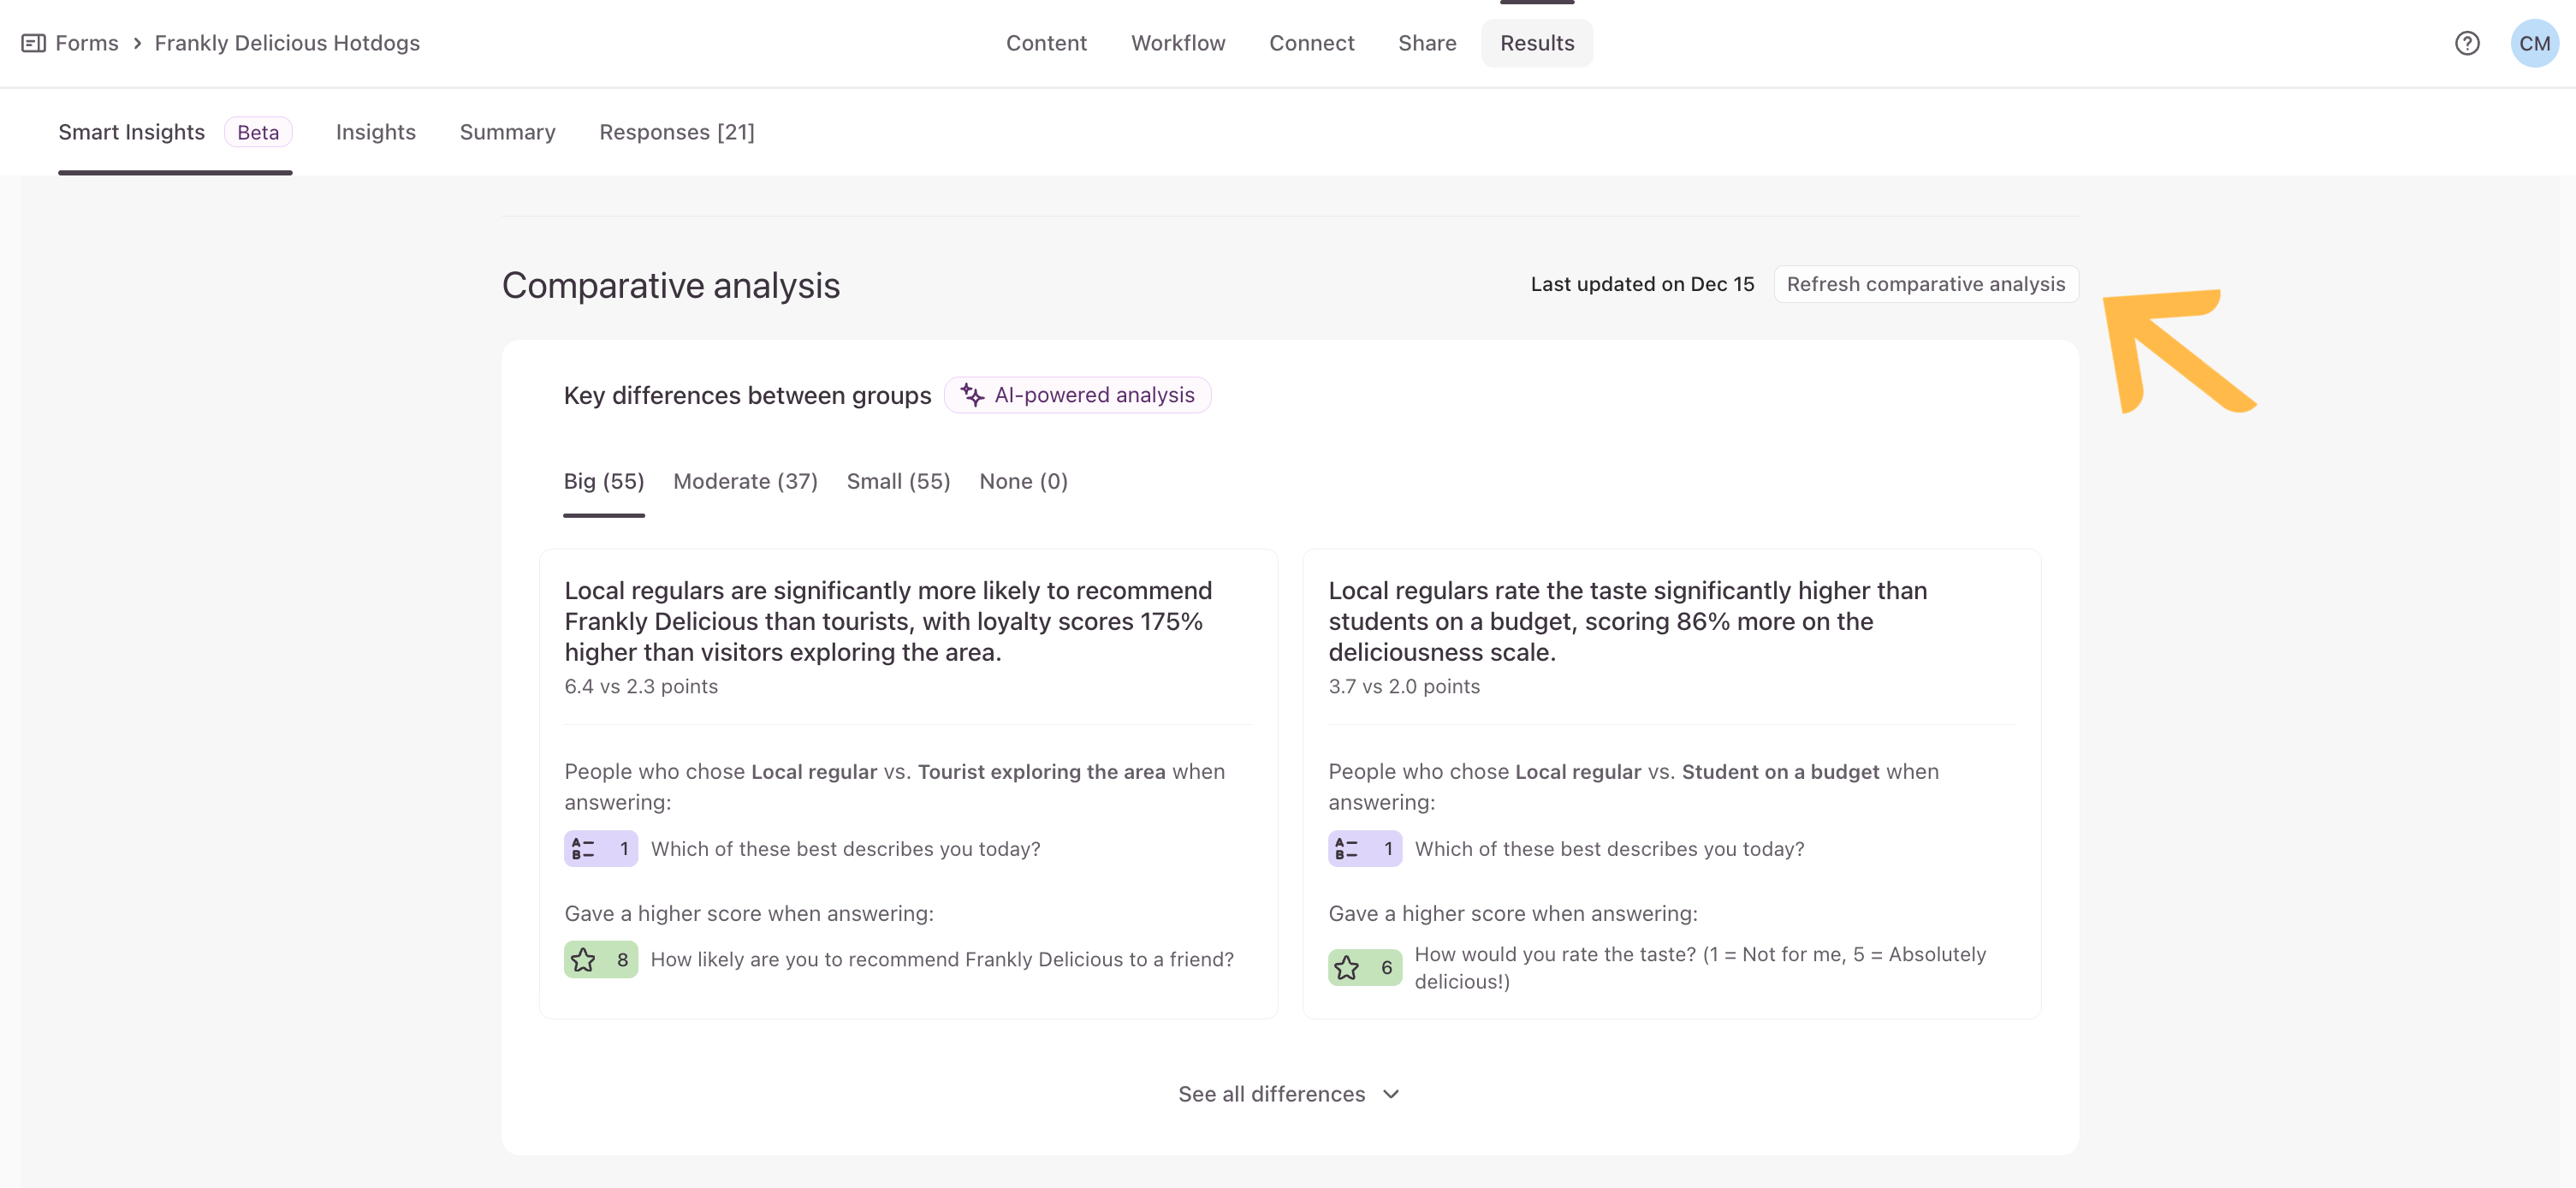
Task: Expand See all differences
Action: [1271, 1094]
